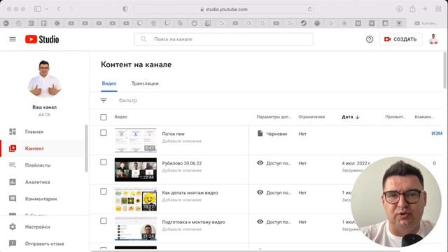
Task: Open Safari sidebar dropdown chevron
Action: pos(47,9)
